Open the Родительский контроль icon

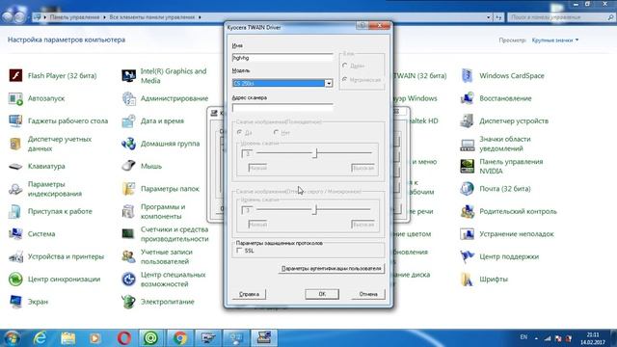pyautogui.click(x=467, y=211)
